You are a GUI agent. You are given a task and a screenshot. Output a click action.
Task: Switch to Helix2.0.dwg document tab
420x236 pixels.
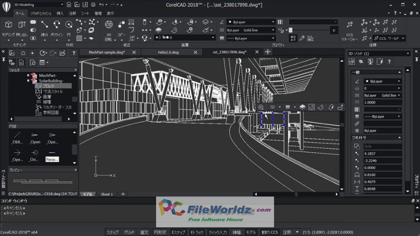point(168,52)
